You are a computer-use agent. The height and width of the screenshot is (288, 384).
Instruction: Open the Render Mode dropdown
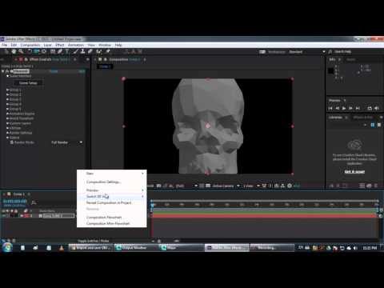pyautogui.click(x=66, y=142)
